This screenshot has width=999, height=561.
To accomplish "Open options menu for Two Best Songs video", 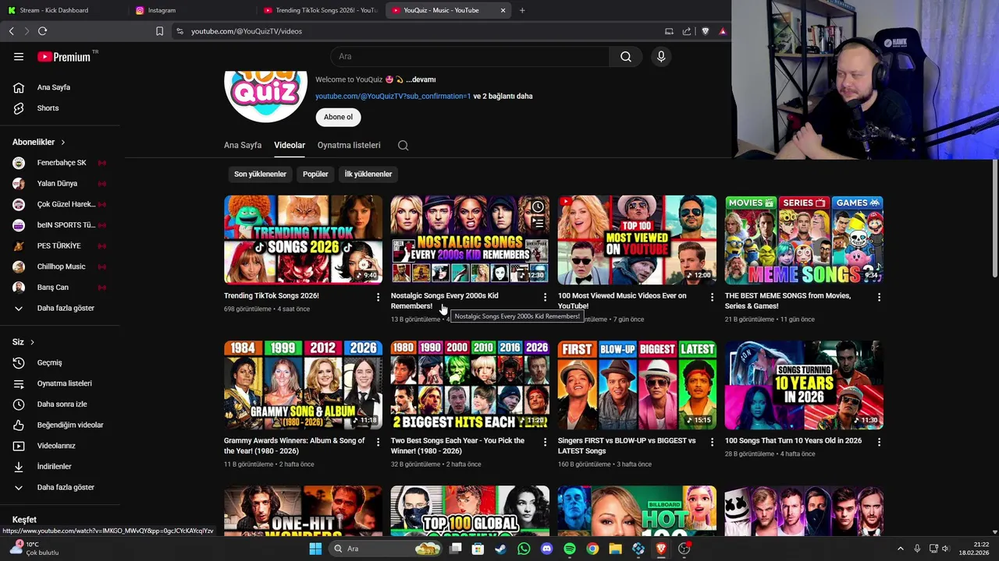I will [545, 442].
